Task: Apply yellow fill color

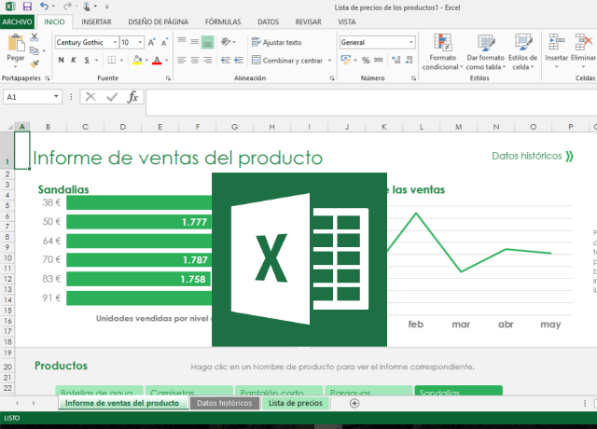Action: coord(137,60)
